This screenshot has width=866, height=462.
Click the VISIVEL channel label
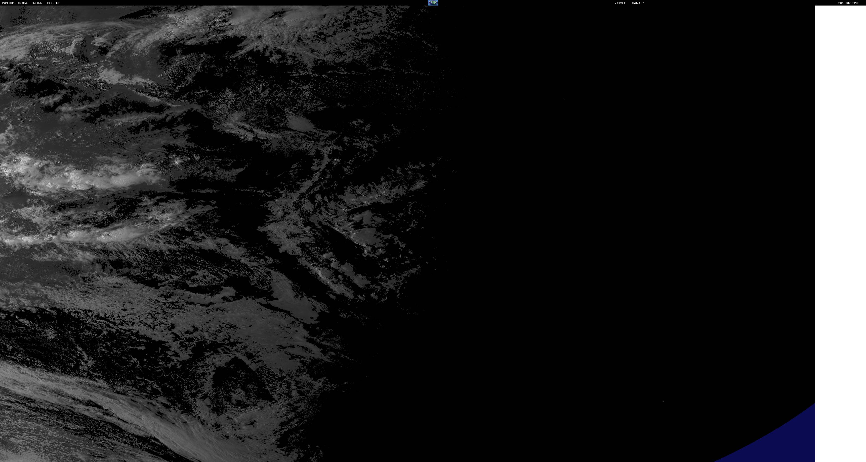click(x=620, y=3)
